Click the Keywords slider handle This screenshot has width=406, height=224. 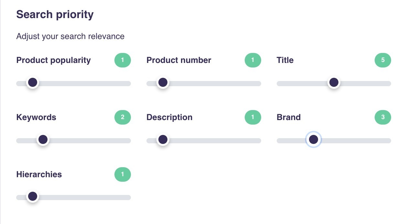43,140
